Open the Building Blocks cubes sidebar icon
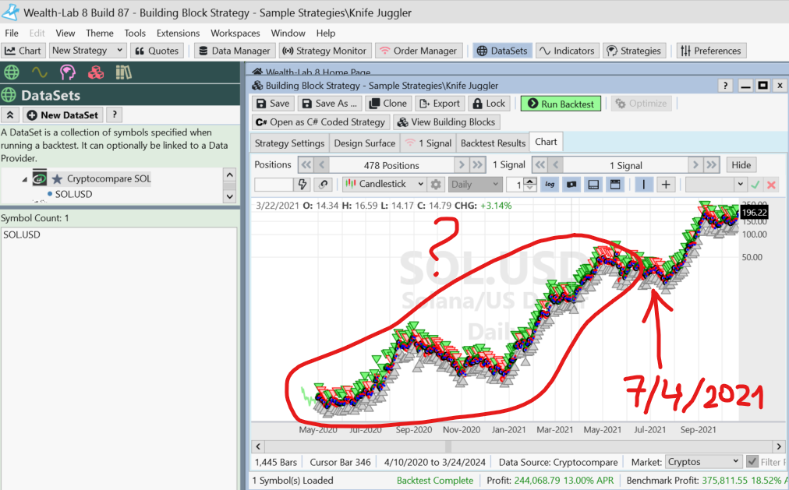 (96, 72)
